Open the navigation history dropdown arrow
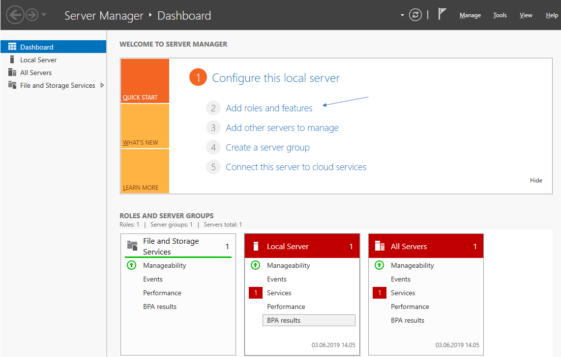 [x=44, y=15]
